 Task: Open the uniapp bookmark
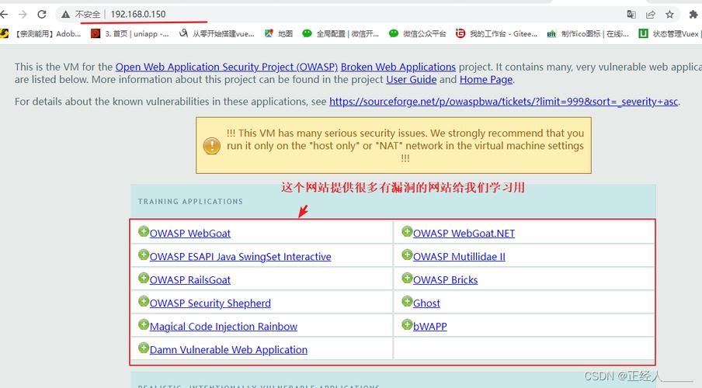(x=130, y=33)
